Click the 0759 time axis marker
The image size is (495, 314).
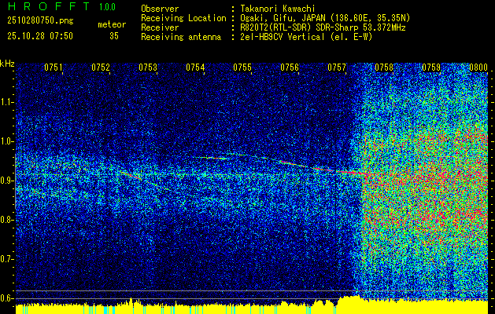coord(431,68)
